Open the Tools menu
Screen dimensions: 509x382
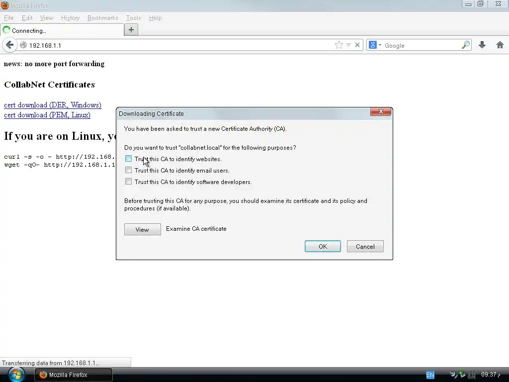click(133, 18)
